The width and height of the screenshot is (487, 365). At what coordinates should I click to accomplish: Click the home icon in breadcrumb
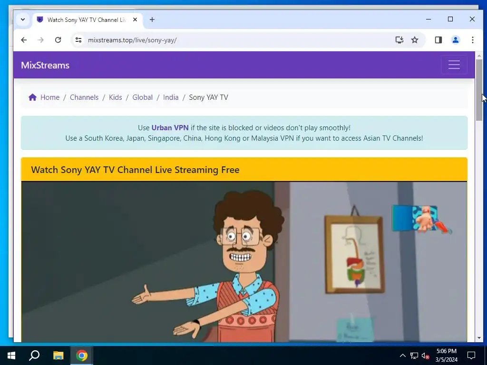click(x=33, y=97)
